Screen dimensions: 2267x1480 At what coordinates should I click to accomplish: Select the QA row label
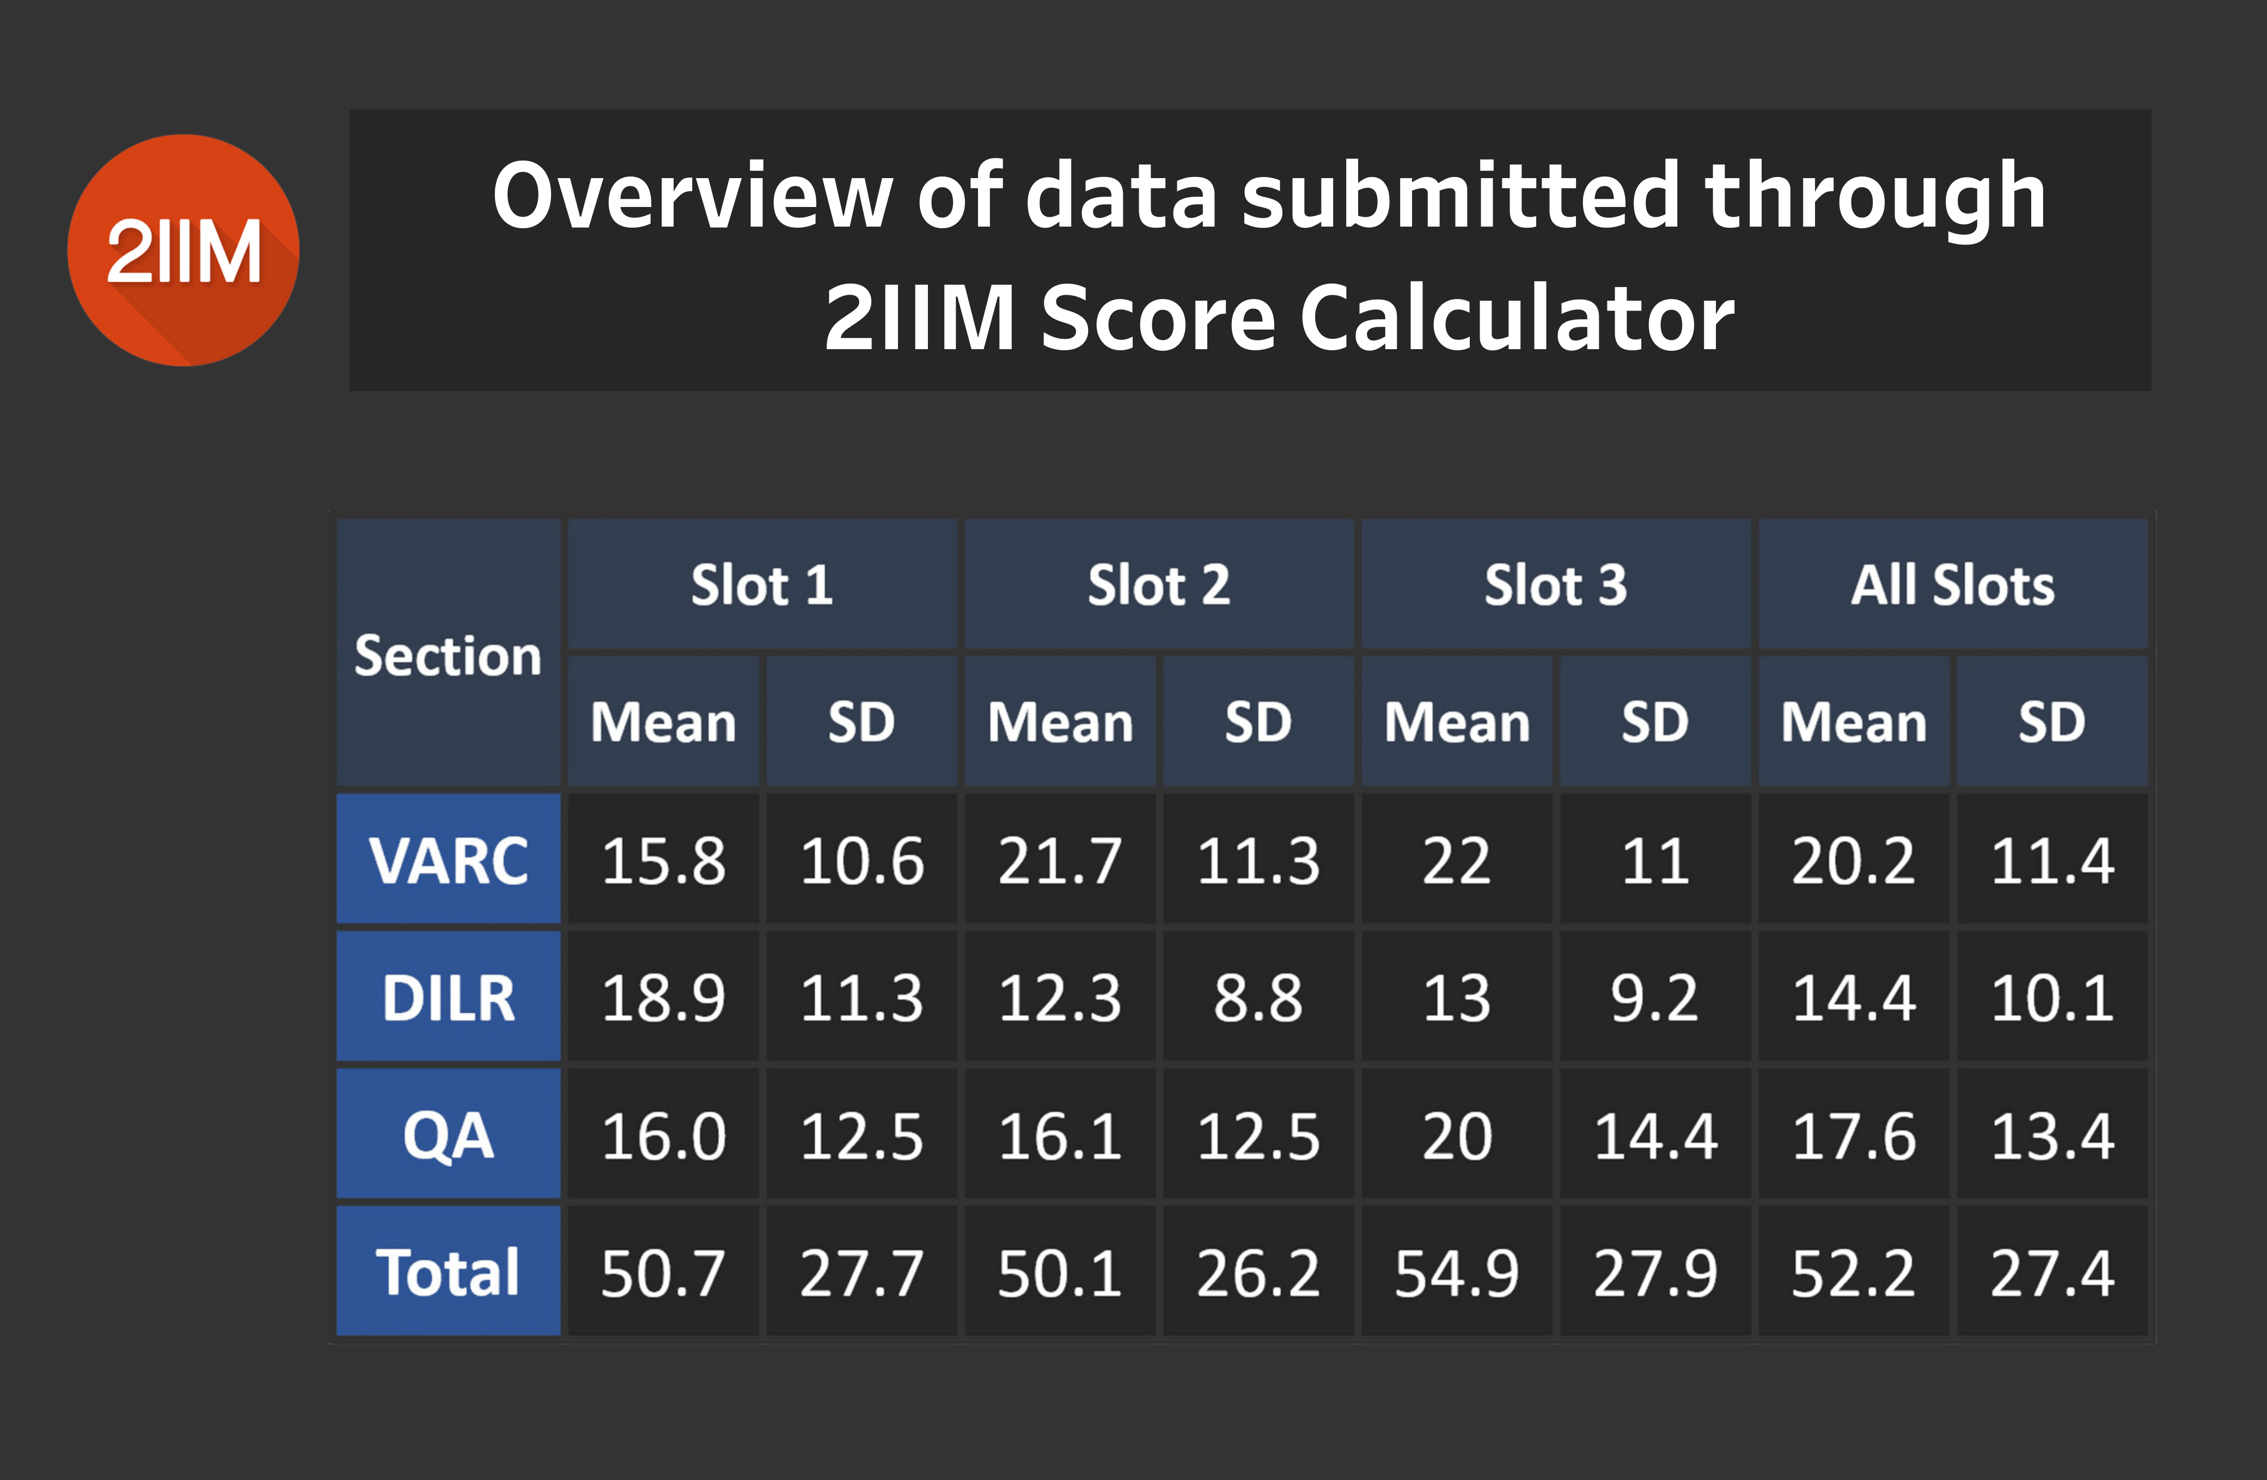click(x=448, y=1135)
